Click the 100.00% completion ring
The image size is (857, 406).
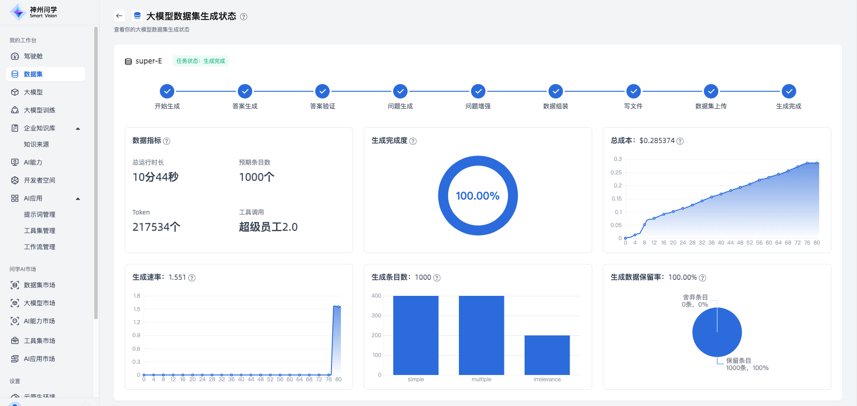coord(478,196)
